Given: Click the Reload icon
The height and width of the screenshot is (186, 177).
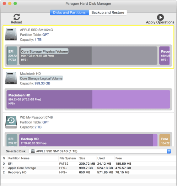Looking at the screenshot, I should [16, 17].
